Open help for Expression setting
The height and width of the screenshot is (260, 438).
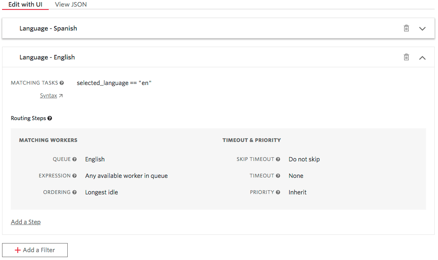pyautogui.click(x=75, y=175)
